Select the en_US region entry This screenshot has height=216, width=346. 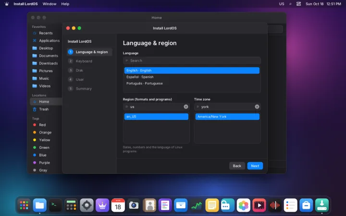click(x=156, y=117)
